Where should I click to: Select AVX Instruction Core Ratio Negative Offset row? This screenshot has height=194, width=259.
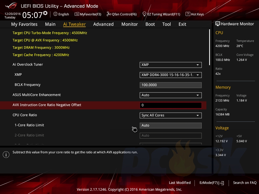(103, 105)
